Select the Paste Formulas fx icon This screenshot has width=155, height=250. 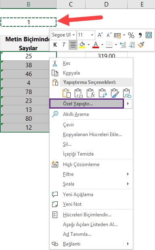(x=91, y=93)
